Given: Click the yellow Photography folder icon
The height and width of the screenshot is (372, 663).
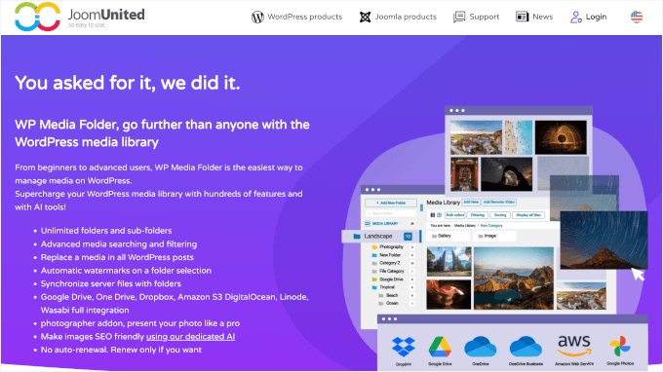Looking at the screenshot, I should point(374,247).
